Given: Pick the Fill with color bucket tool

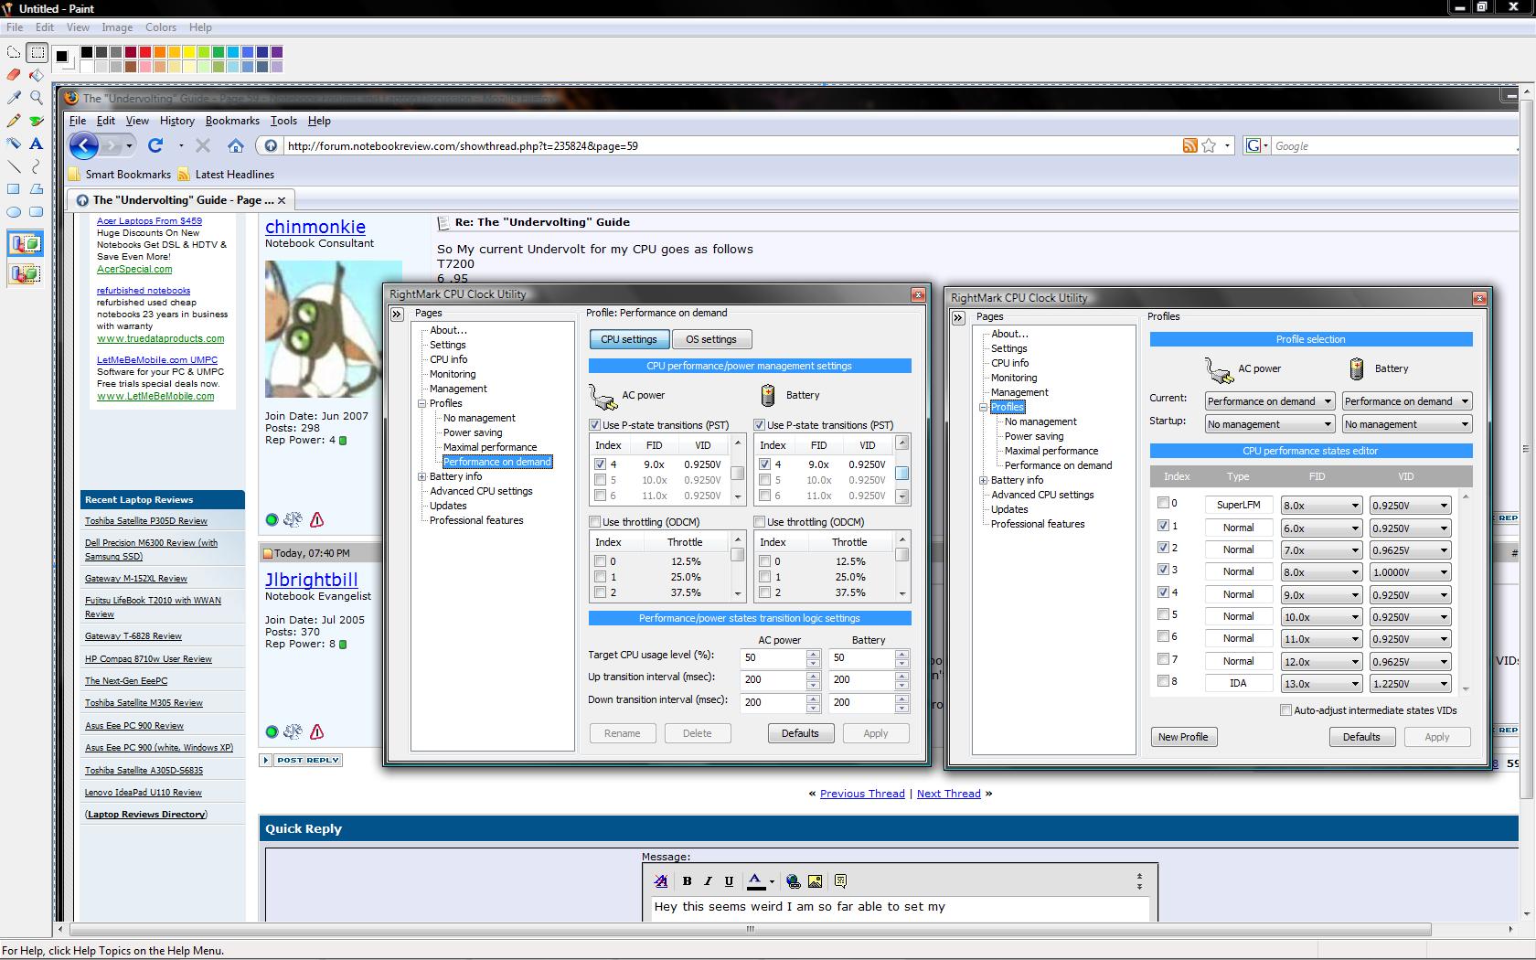Looking at the screenshot, I should pos(37,75).
